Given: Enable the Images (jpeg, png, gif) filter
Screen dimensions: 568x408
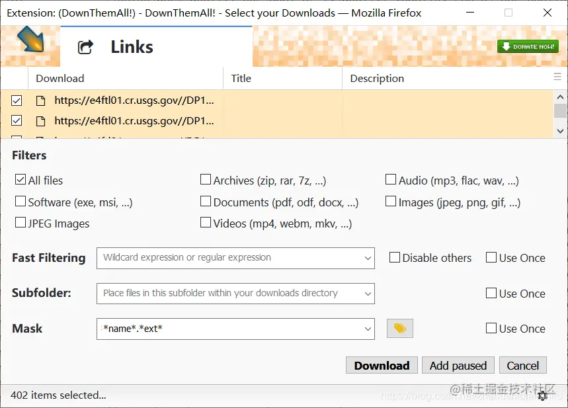Looking at the screenshot, I should [391, 201].
